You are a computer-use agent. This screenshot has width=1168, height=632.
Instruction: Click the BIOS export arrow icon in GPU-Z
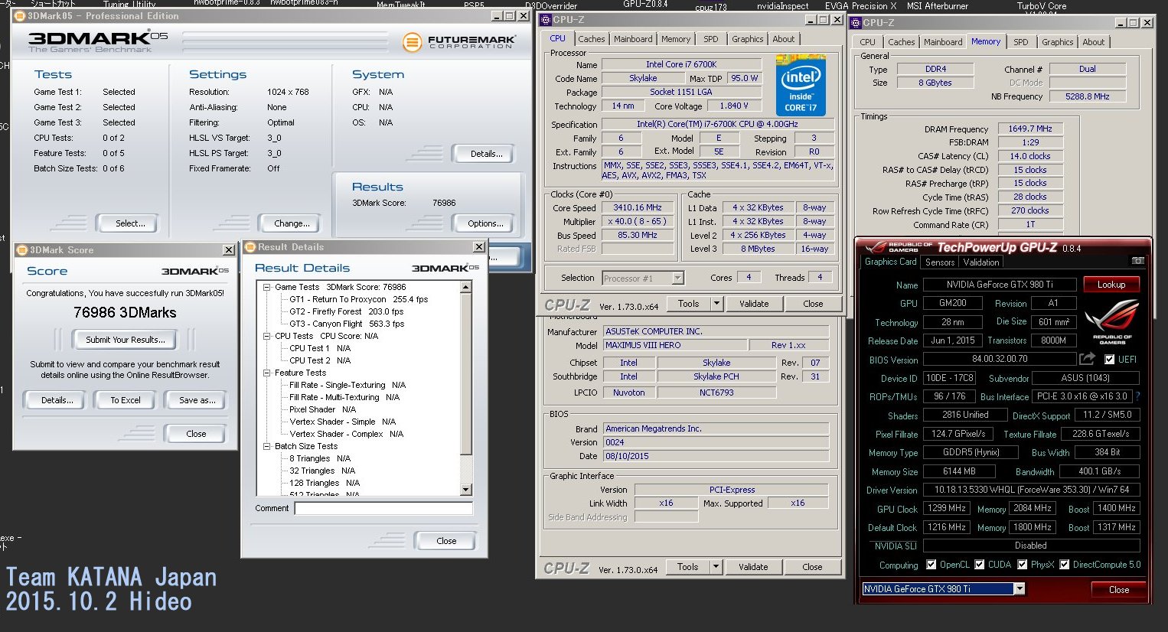1087,358
